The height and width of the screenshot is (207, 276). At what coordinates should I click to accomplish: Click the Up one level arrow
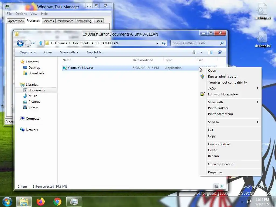pyautogui.click(x=41, y=43)
